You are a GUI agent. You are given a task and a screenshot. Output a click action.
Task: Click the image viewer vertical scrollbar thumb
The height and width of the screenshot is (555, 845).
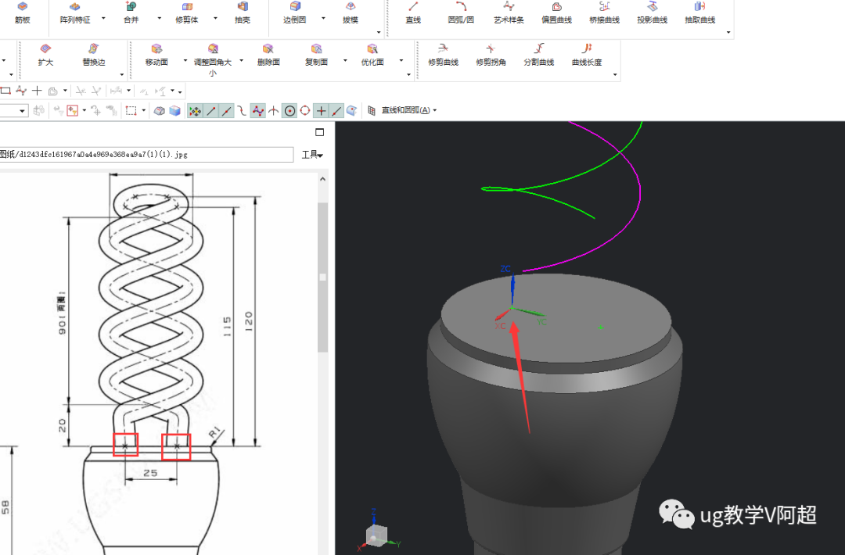tap(323, 277)
